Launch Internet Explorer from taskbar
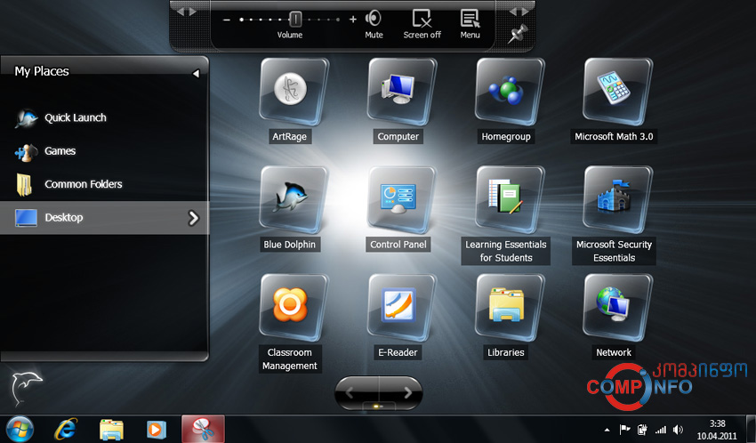The width and height of the screenshot is (756, 443). (x=66, y=429)
